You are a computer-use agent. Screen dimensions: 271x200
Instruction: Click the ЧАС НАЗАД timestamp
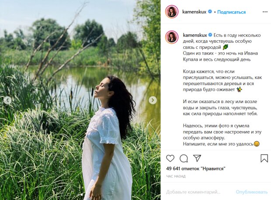click(x=176, y=176)
